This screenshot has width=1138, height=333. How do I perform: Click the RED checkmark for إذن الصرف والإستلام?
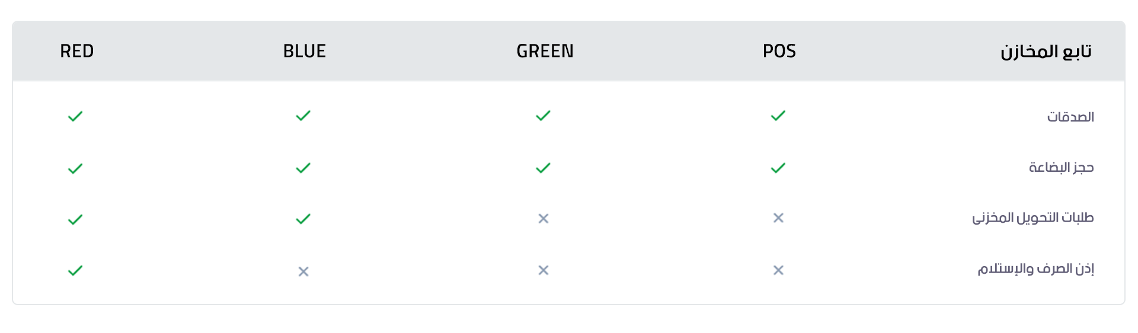coord(75,271)
